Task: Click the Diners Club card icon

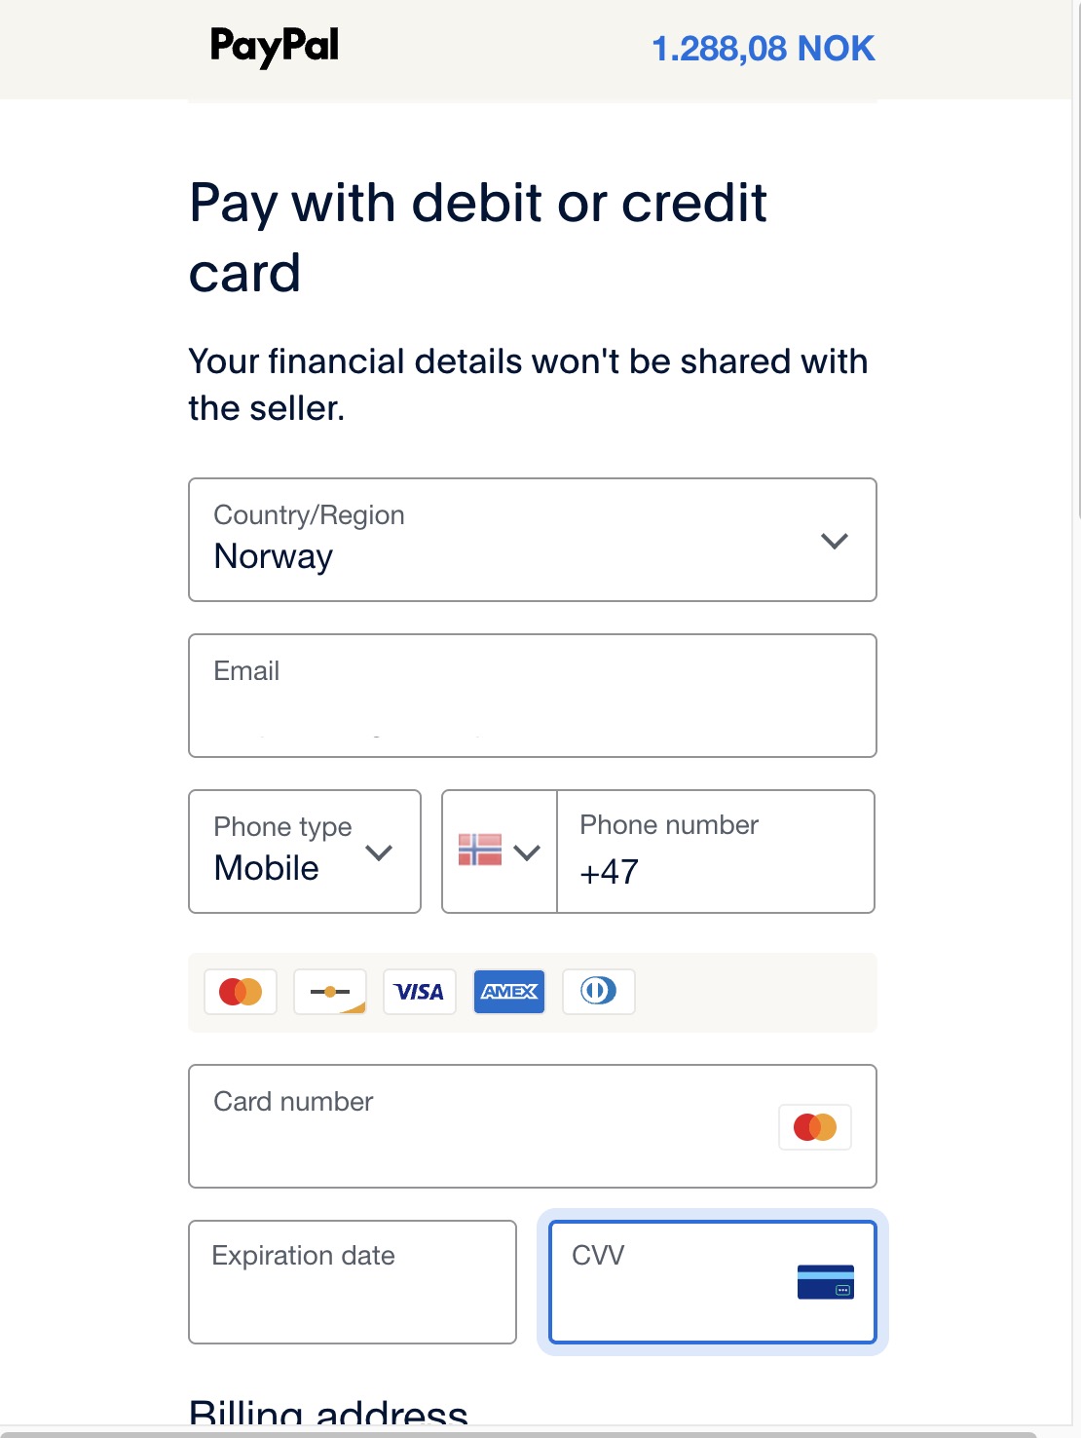Action: [x=599, y=992]
